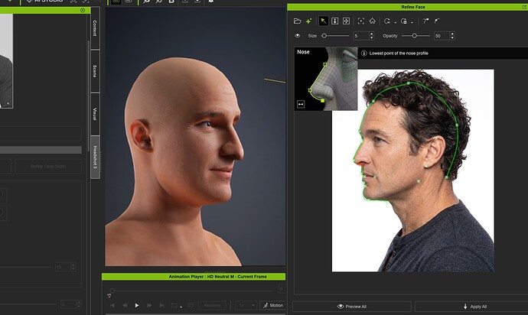The width and height of the screenshot is (528, 315).
Task: Select the four-way move tool icon
Action: coord(346,21)
